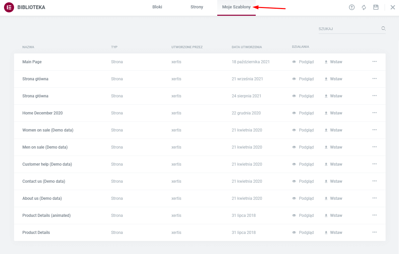Click the download icon for Main Page
399x254 pixels.
[x=326, y=62]
